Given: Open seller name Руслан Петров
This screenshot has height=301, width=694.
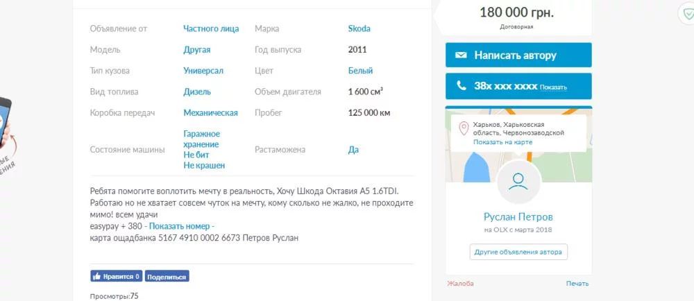Looking at the screenshot, I should (x=518, y=217).
